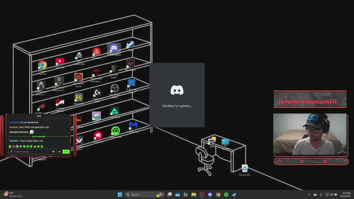Viewport: 354px width, 199px height.
Task: Open volume control in system tray
Action: [x=331, y=195]
